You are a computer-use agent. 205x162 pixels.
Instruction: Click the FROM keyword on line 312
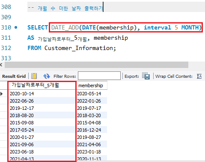[34, 48]
